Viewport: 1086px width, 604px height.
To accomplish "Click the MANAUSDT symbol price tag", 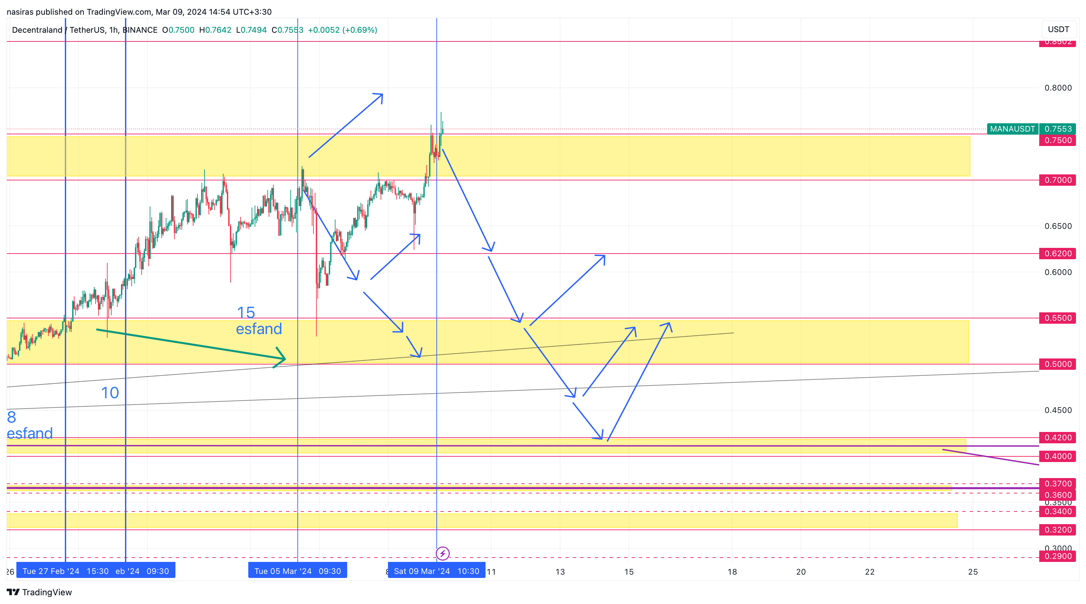I will (1012, 129).
